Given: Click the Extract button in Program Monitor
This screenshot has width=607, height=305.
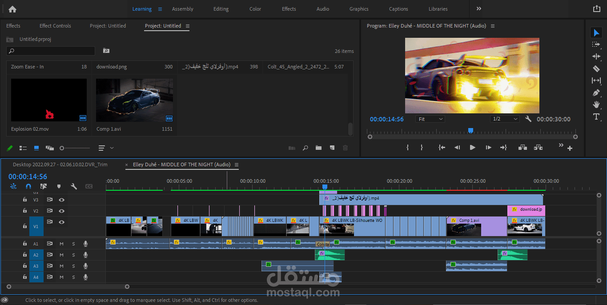Looking at the screenshot, I should (x=538, y=148).
